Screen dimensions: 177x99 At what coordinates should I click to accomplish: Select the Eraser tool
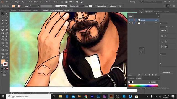(x=7, y=30)
